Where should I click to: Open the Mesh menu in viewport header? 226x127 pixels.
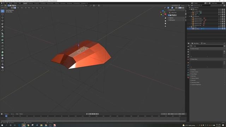29,8
